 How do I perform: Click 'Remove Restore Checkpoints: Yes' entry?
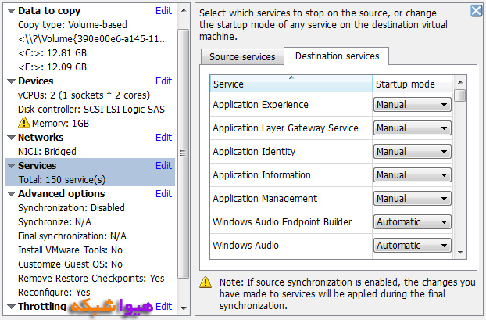click(x=91, y=279)
